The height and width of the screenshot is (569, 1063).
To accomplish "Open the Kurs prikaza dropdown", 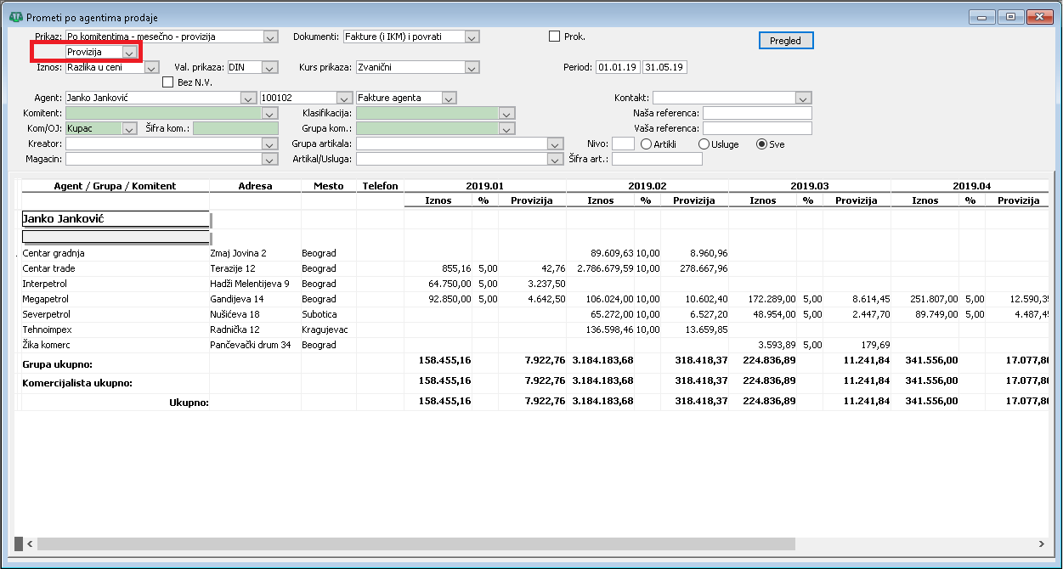I will click(x=472, y=67).
